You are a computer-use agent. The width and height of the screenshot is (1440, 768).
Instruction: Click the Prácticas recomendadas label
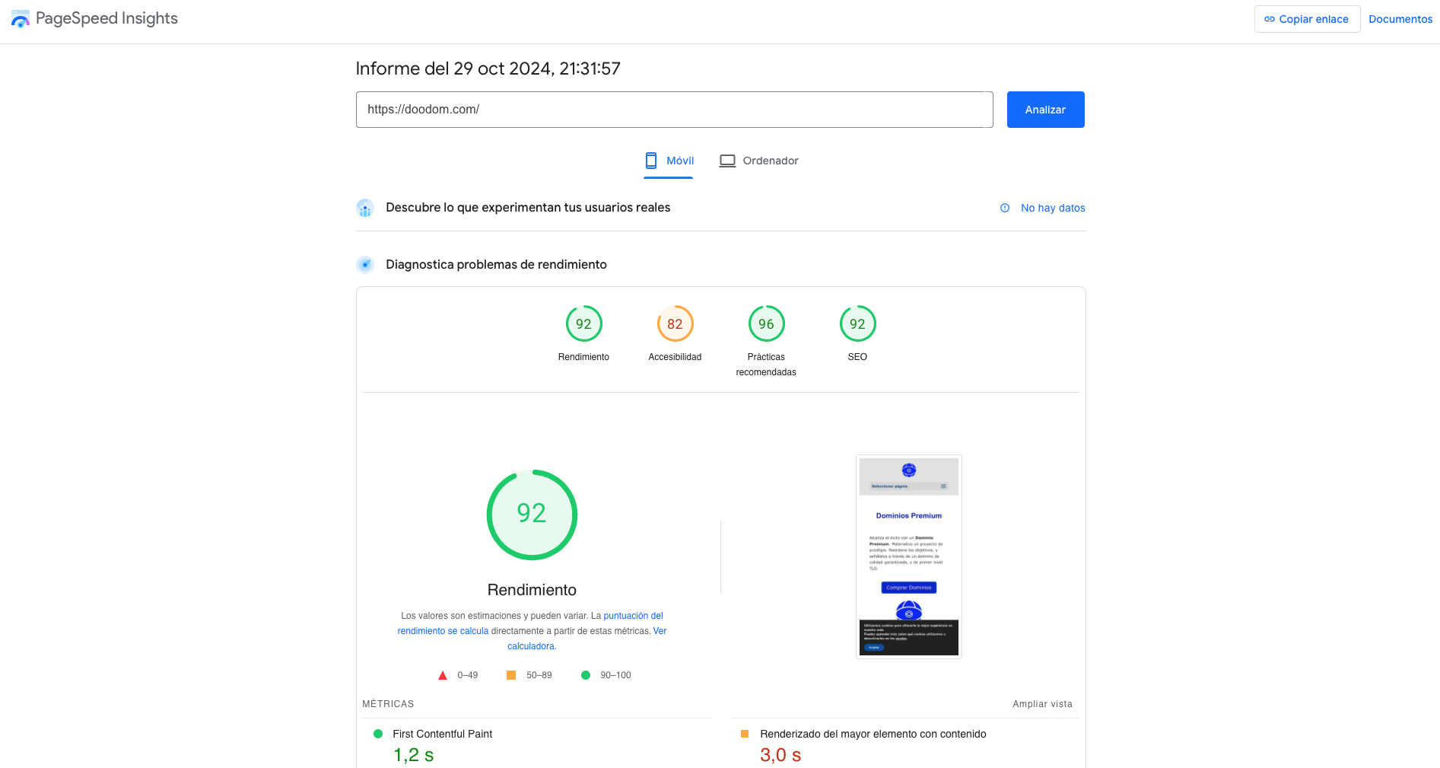pos(766,365)
